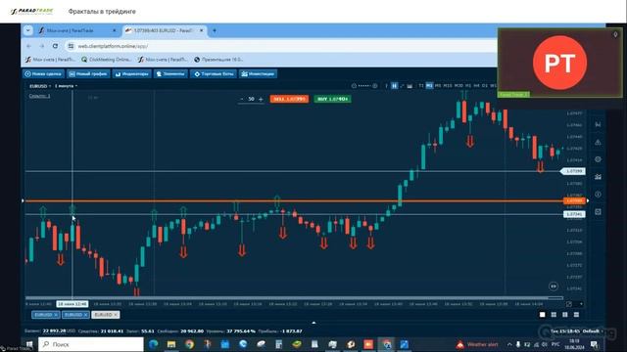This screenshot has width=627, height=352.
Task: Click the orange price level label on axis
Action: [574, 200]
